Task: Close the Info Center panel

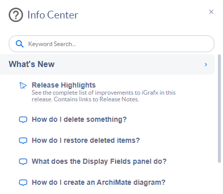Action: [x=211, y=12]
